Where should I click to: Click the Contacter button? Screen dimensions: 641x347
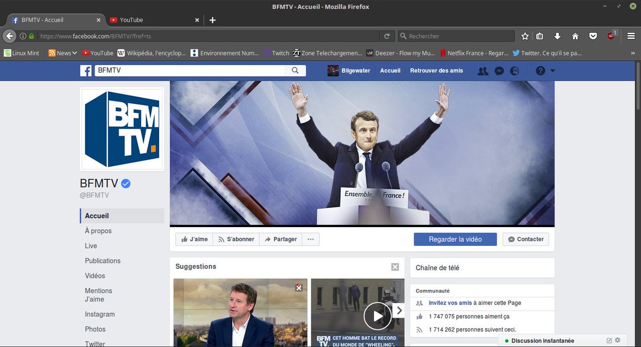pyautogui.click(x=526, y=239)
